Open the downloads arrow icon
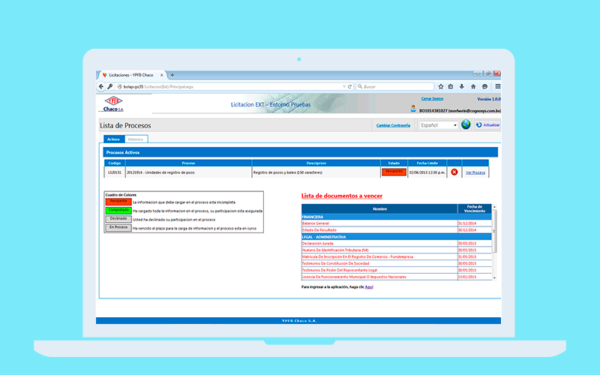This screenshot has height=375, width=600. [x=462, y=86]
